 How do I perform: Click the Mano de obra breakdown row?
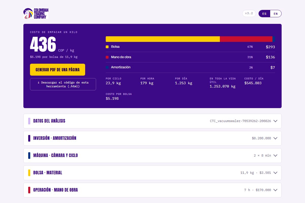190,57
